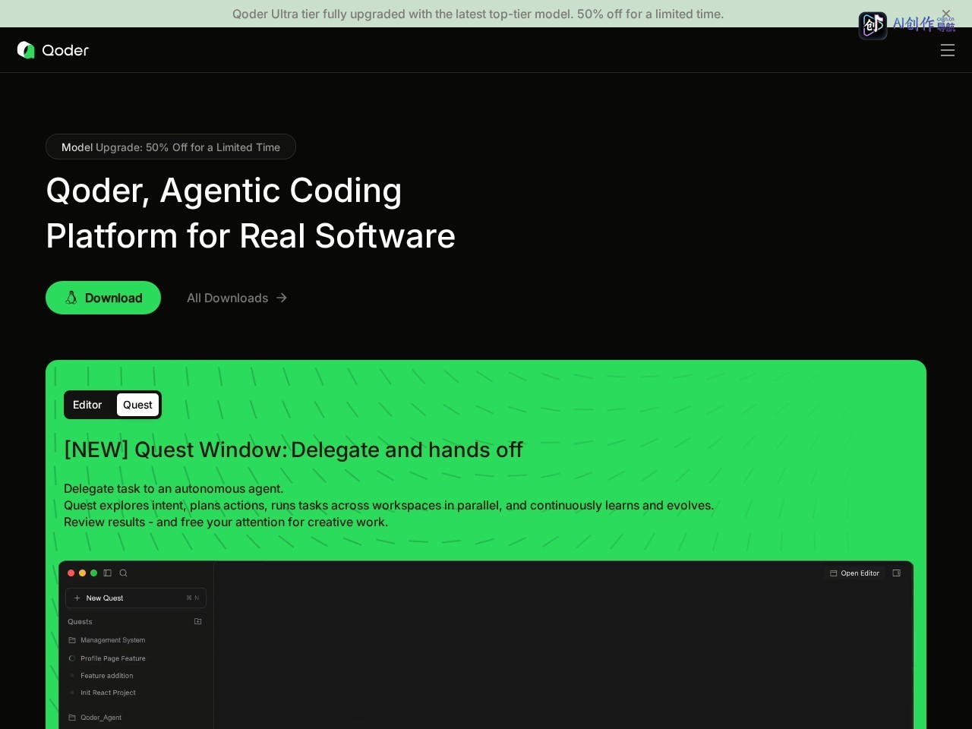Viewport: 972px width, 729px height.
Task: Click 'Delegate task to an autonomous agent.' text
Action: pyautogui.click(x=173, y=488)
